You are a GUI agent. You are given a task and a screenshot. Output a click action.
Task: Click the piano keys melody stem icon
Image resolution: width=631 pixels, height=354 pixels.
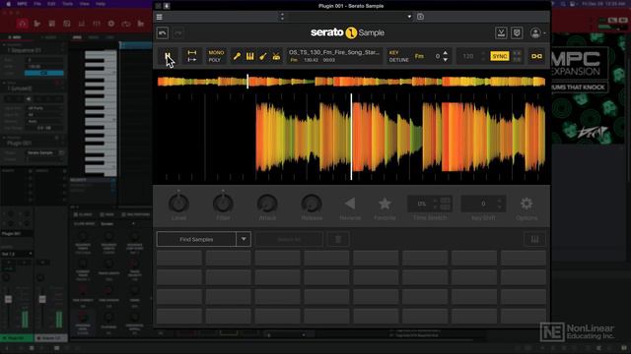click(x=249, y=57)
